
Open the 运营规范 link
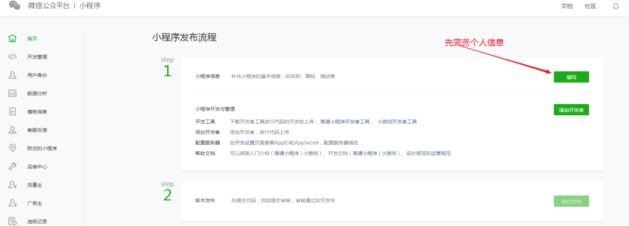pos(441,153)
